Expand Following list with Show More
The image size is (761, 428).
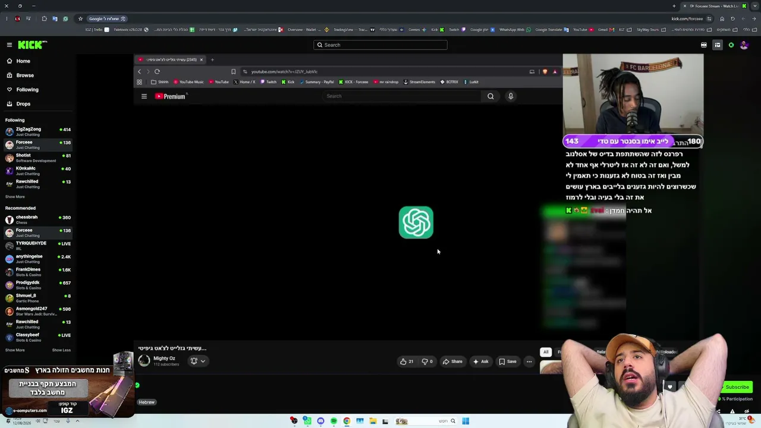click(15, 197)
